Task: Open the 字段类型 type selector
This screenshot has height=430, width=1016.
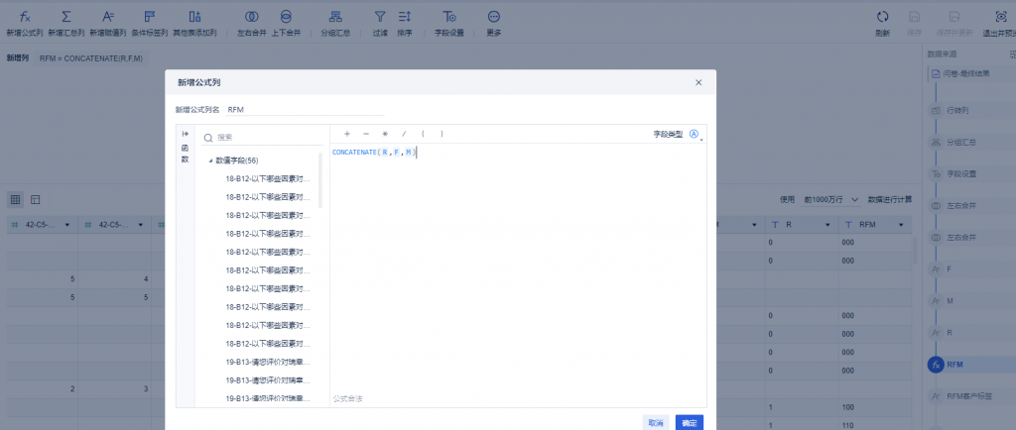Action: tap(696, 135)
